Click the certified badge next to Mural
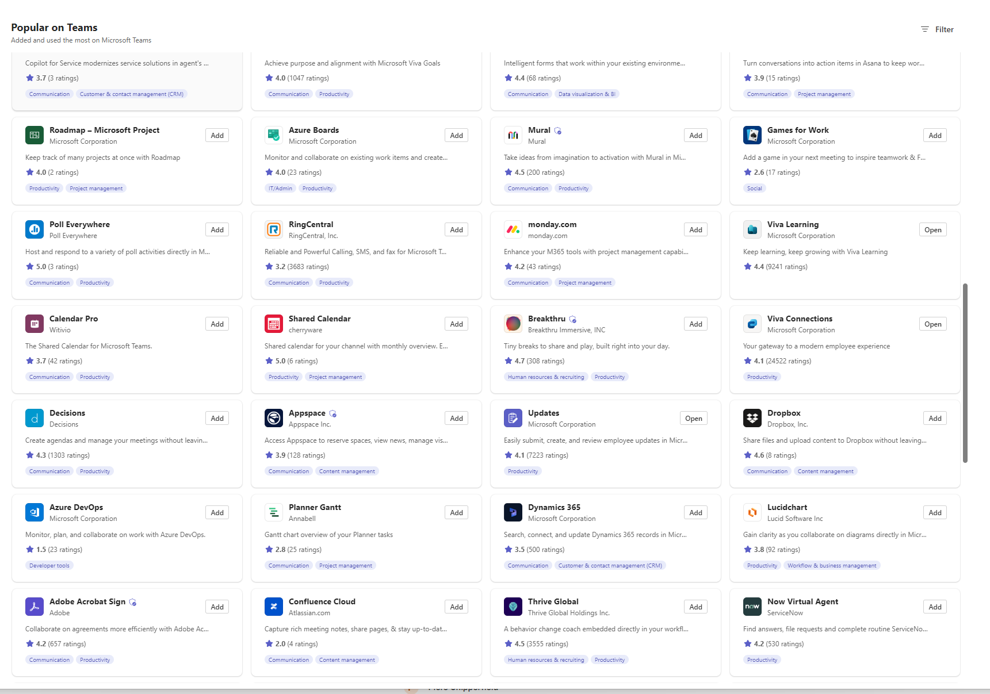The image size is (990, 694). tap(557, 131)
